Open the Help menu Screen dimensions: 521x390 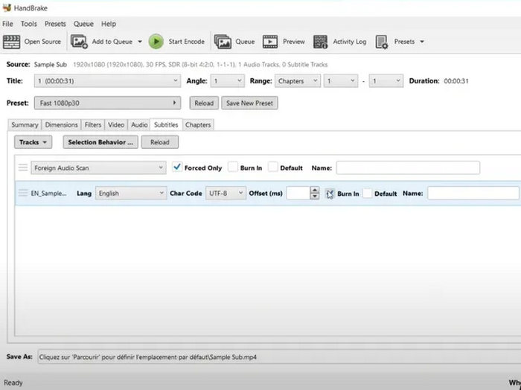click(x=109, y=24)
